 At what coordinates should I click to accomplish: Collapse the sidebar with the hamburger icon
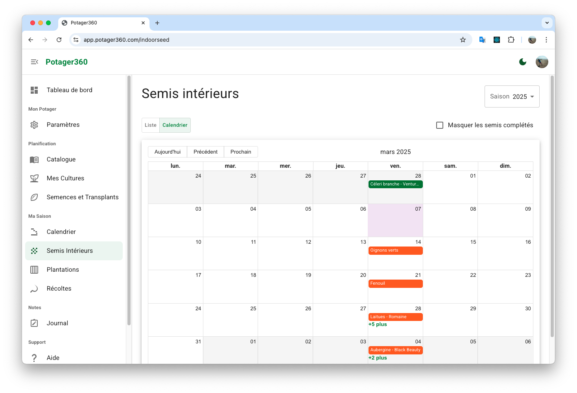tap(34, 62)
